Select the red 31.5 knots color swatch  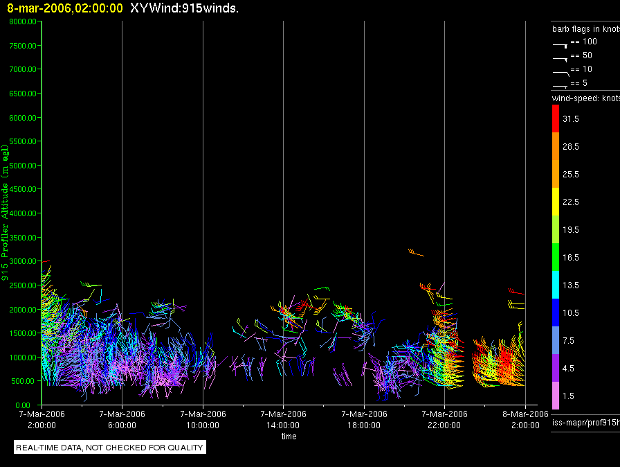[556, 118]
